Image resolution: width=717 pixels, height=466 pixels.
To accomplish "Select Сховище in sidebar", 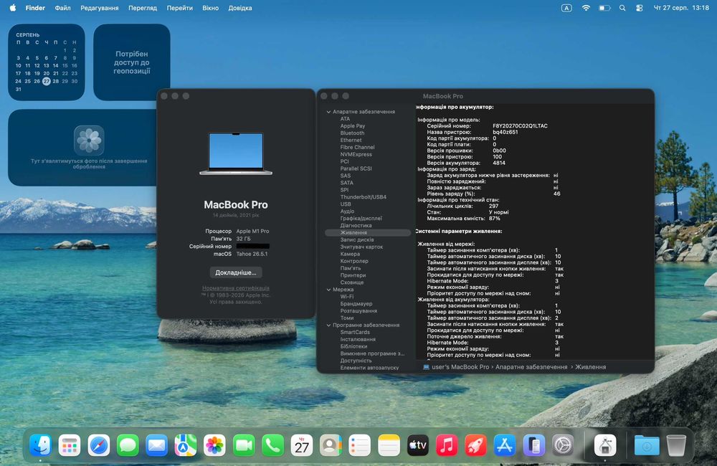I will [x=351, y=282].
